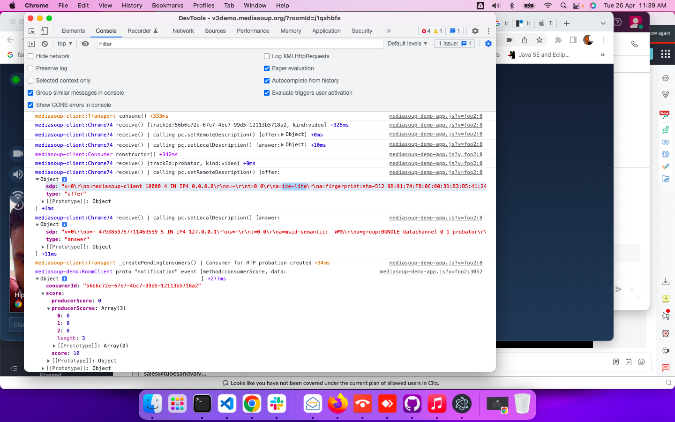Image resolution: width=675 pixels, height=422 pixels.
Task: Toggle the Hide network checkbox
Action: 30,56
